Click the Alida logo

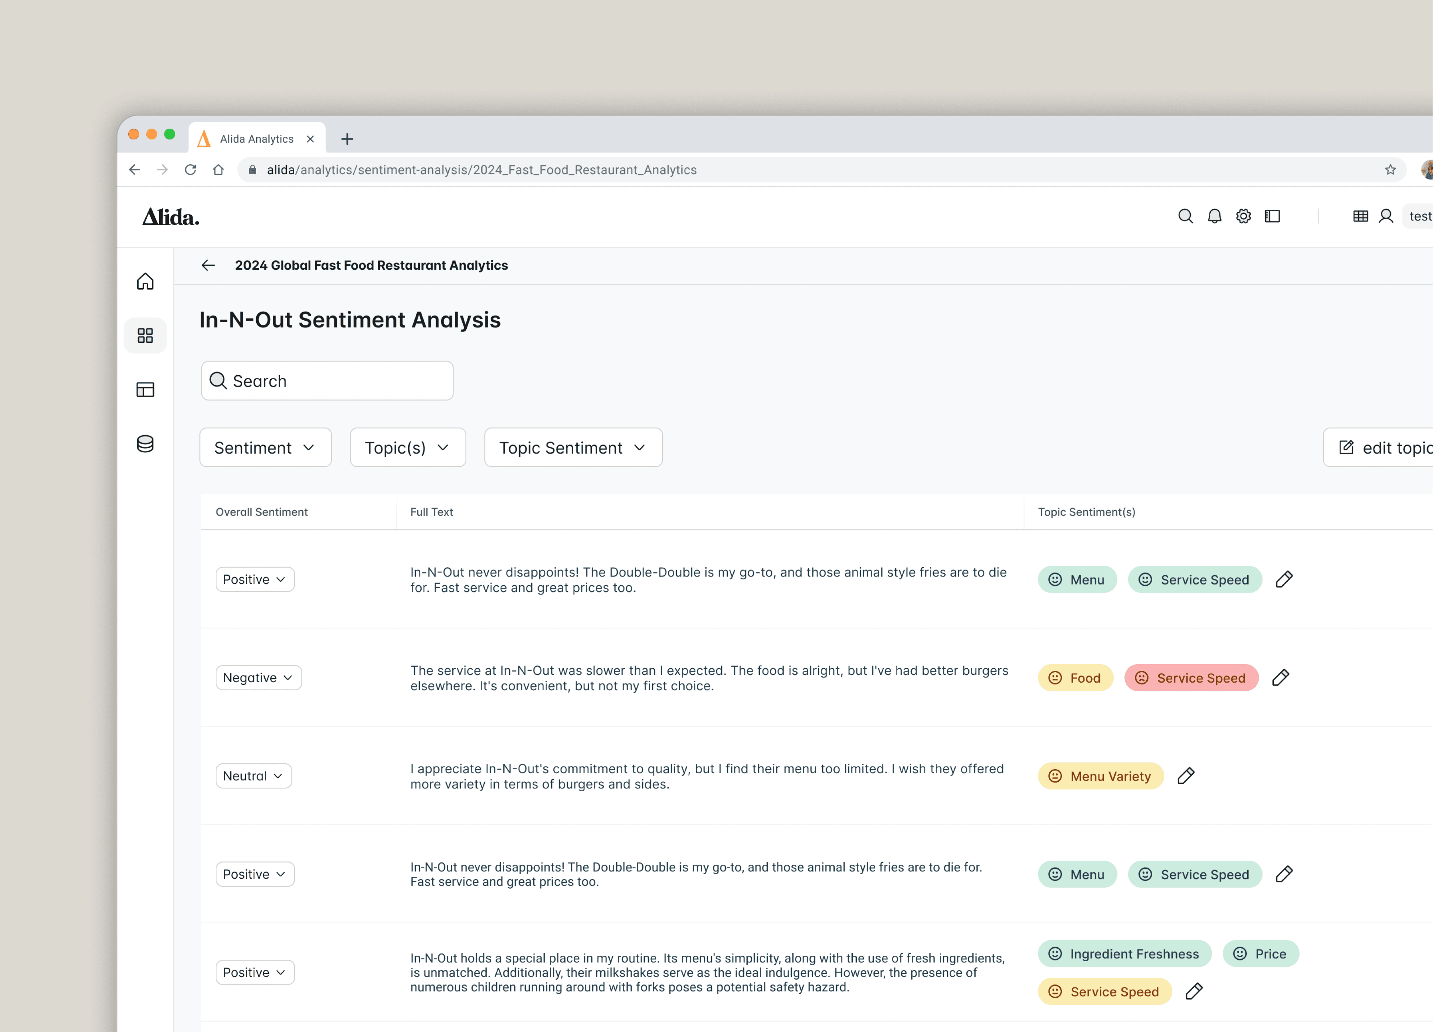coord(171,217)
